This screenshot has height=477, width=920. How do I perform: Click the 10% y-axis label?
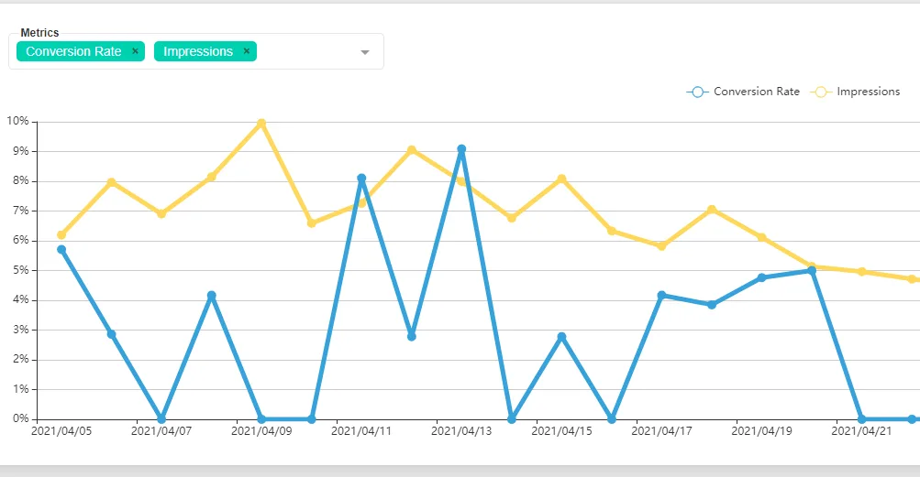pos(17,121)
